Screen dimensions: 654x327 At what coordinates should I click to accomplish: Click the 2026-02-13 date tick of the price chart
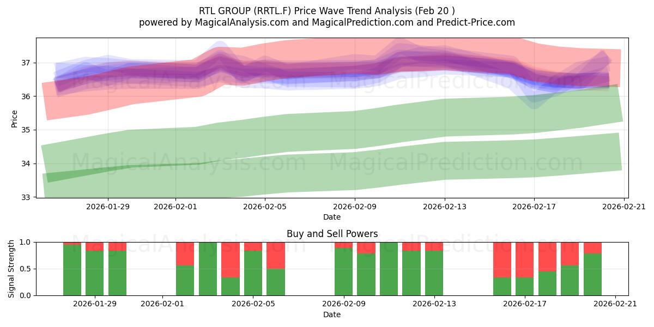(x=445, y=207)
